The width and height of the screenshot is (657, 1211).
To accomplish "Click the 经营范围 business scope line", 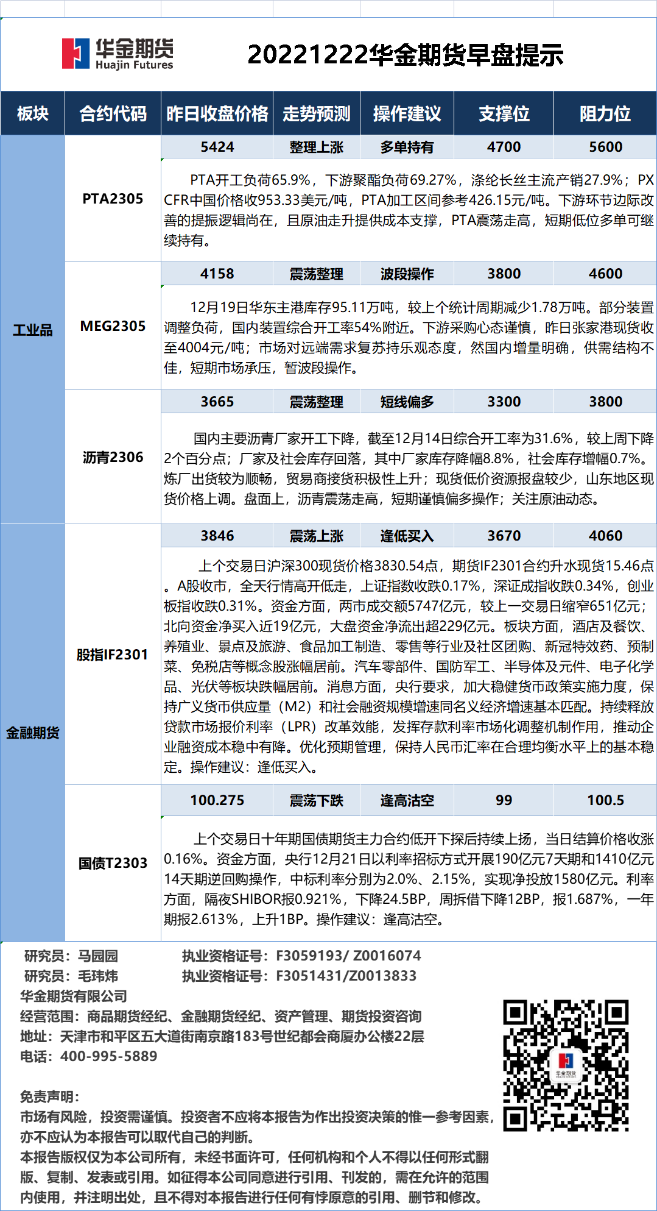I will 221,1016.
